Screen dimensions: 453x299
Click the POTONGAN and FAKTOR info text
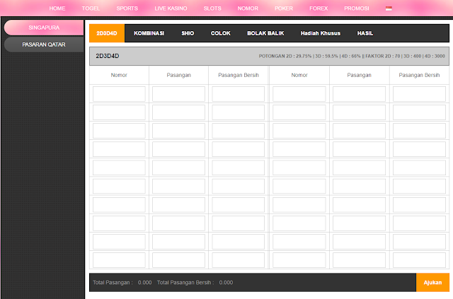[352, 56]
